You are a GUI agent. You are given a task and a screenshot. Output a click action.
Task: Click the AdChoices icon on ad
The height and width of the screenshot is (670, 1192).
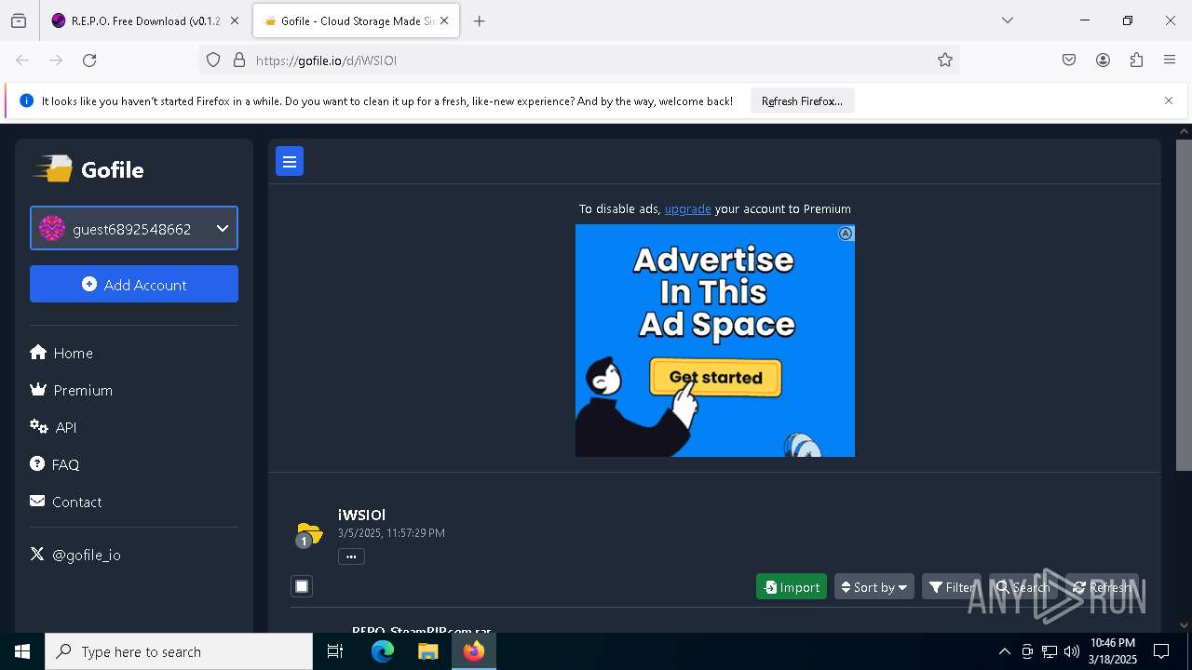[846, 234]
